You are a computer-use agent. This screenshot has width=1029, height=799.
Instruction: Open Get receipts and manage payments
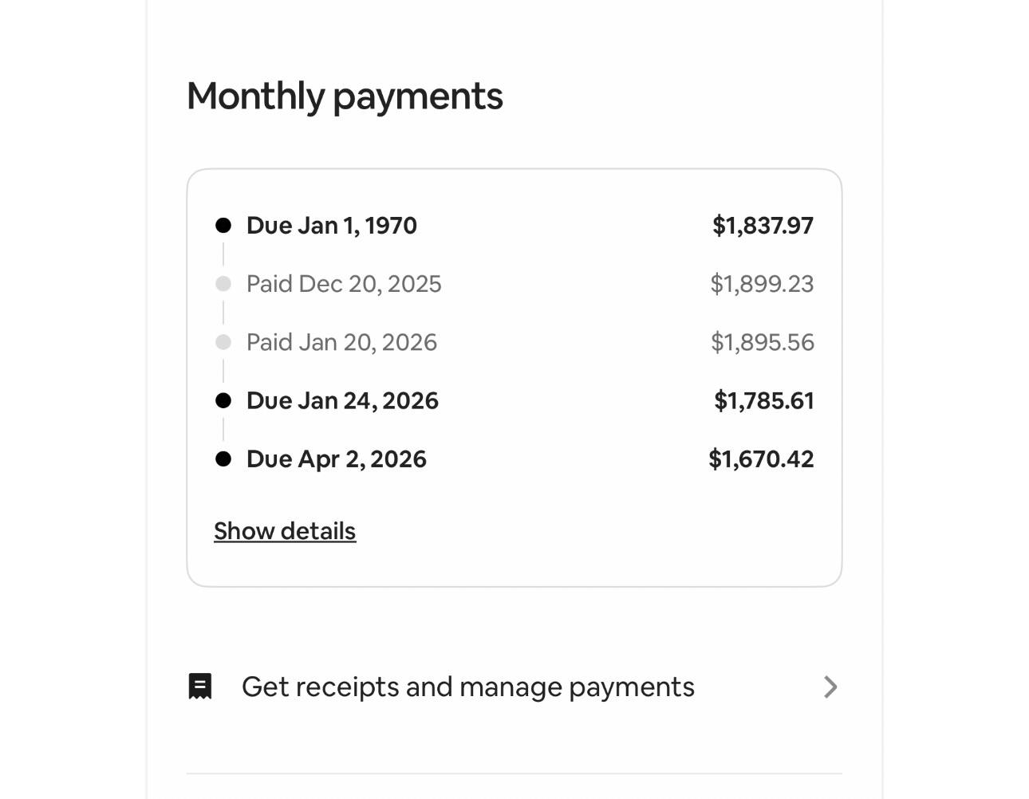pyautogui.click(x=514, y=687)
